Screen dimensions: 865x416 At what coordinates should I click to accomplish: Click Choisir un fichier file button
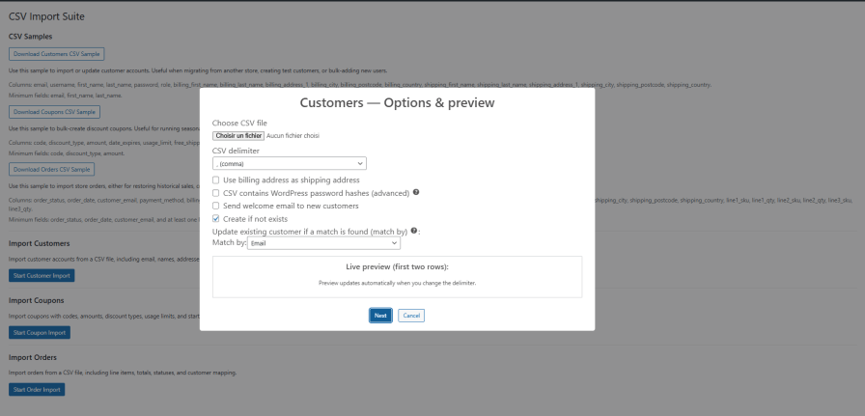pos(237,136)
